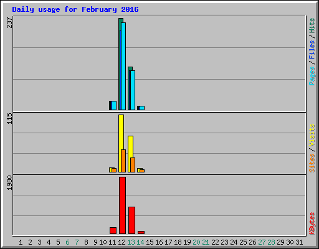Click the y-axis value 115
319x249 pixels.
click(x=9, y=118)
